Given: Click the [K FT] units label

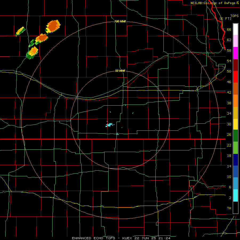Looking at the screenshot, I should pos(225,18).
